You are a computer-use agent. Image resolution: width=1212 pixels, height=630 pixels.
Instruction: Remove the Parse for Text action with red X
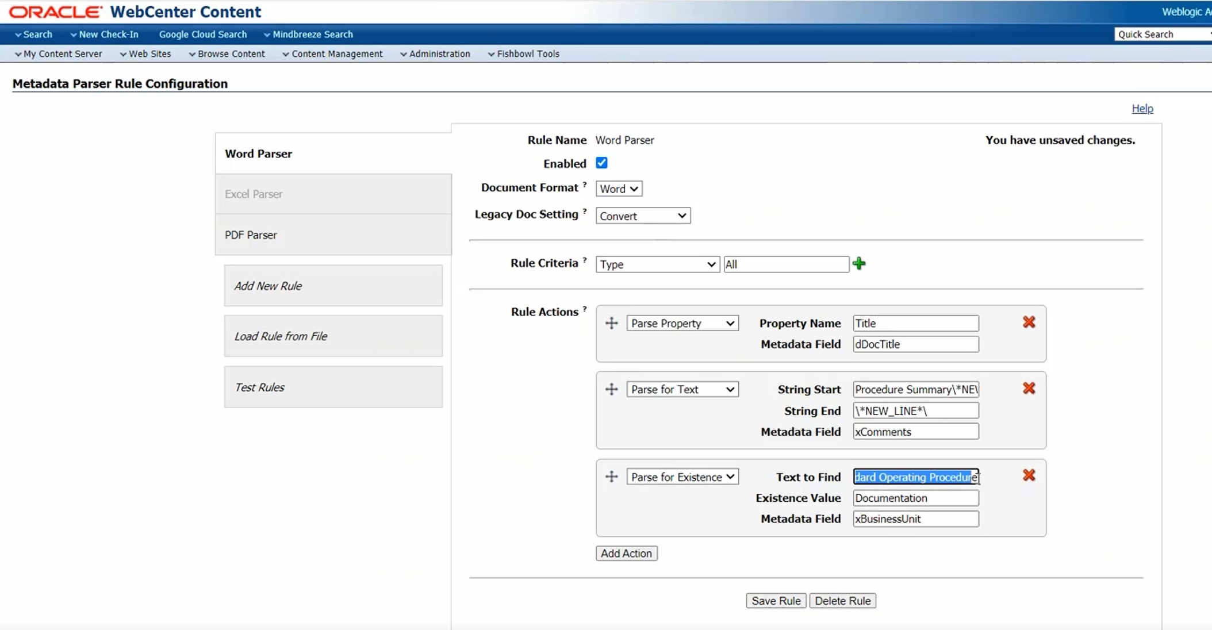point(1029,389)
